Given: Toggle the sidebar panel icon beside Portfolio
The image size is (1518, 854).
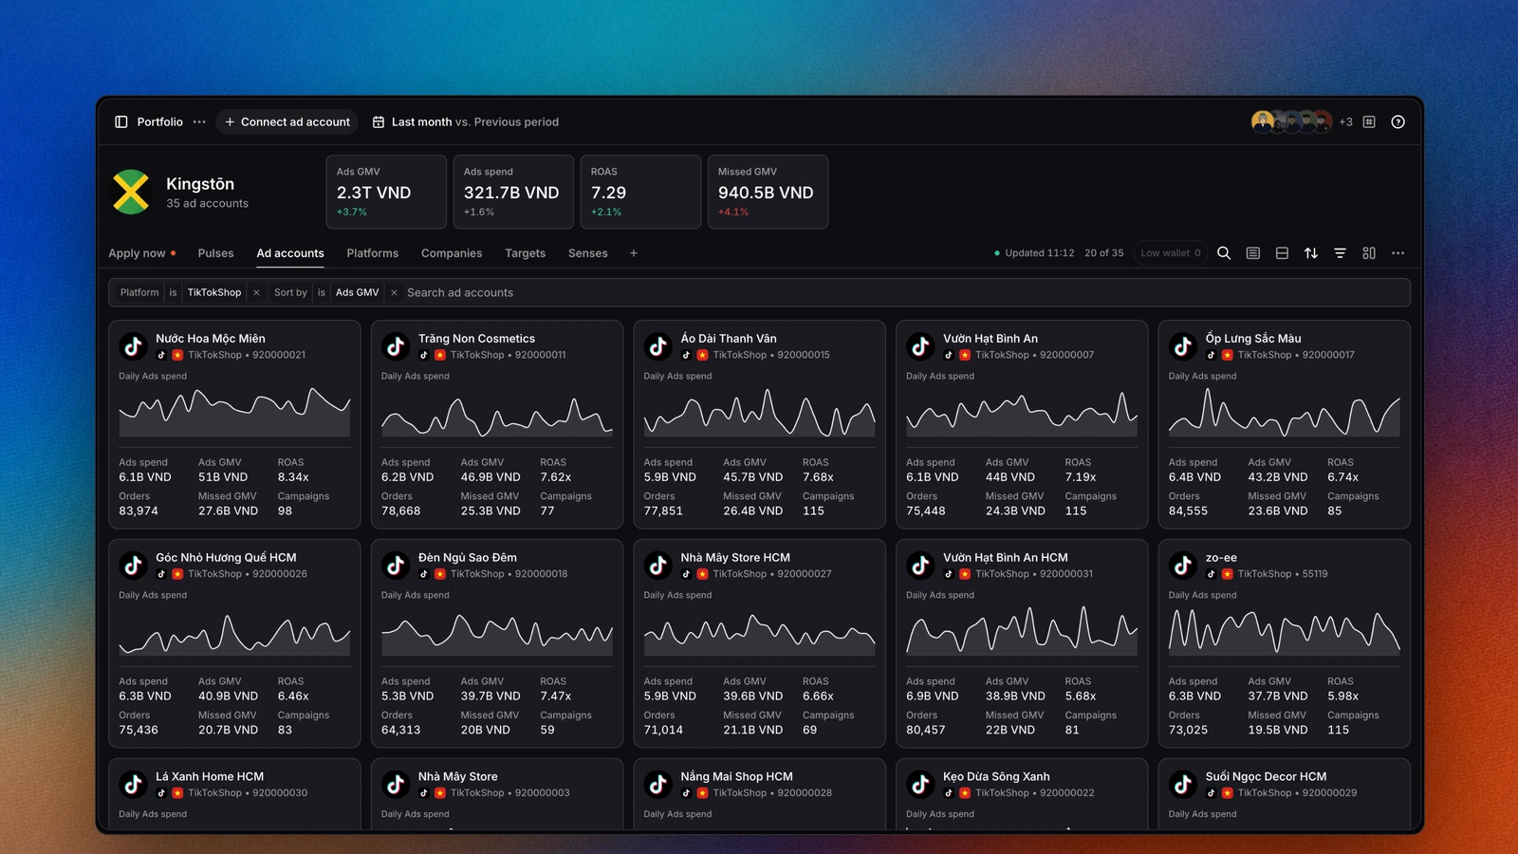Looking at the screenshot, I should (121, 121).
